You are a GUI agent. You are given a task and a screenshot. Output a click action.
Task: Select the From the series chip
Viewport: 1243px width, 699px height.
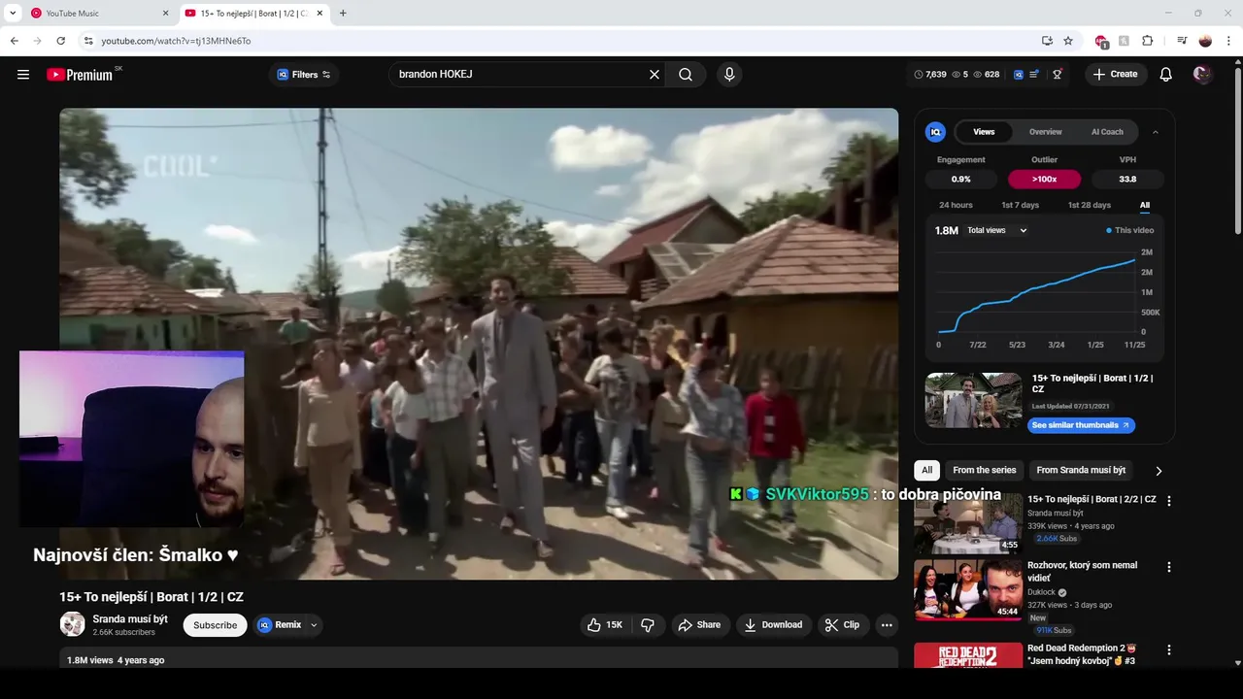coord(985,470)
